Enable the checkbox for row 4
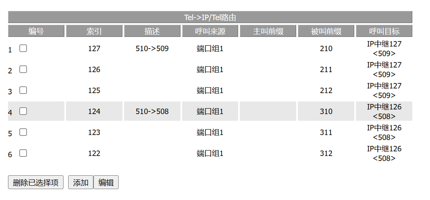430x200 pixels. click(23, 111)
